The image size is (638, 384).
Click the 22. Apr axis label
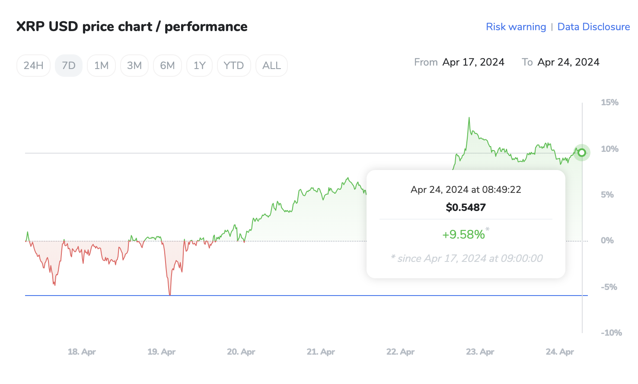[x=400, y=352]
